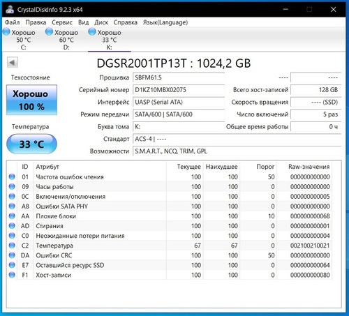Click status dot for Хост-записи row
Screen dimensions: 349x316
coord(12,275)
